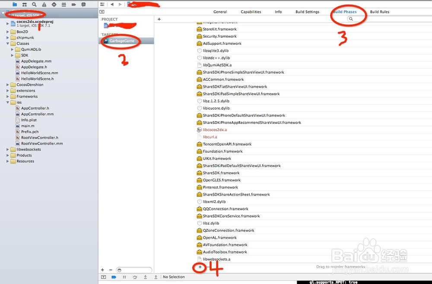Select the GarbageGame target
432x284 pixels.
(126, 41)
